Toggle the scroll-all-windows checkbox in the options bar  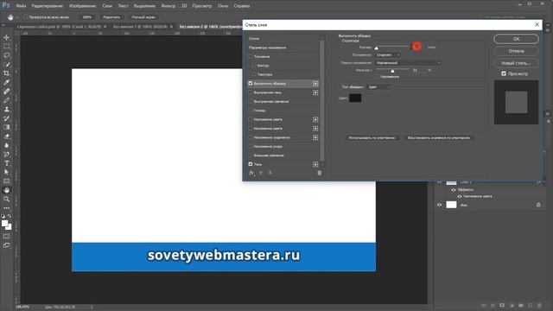(25, 17)
